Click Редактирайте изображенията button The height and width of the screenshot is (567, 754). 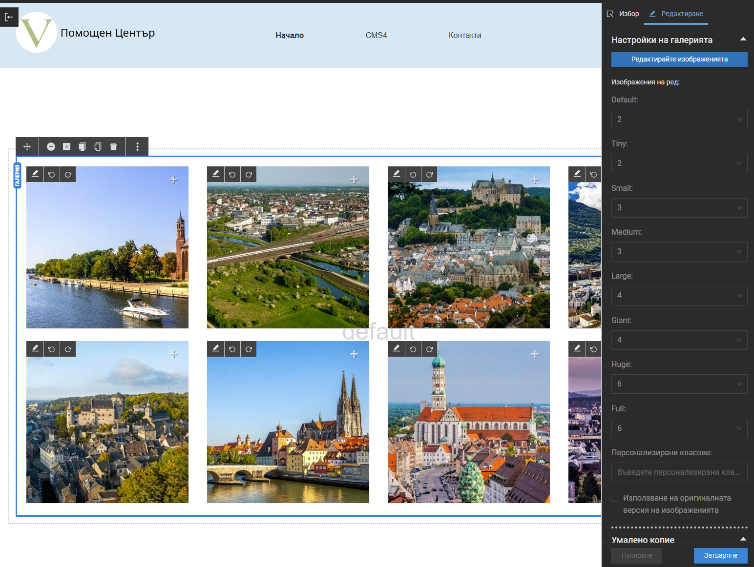pos(679,59)
